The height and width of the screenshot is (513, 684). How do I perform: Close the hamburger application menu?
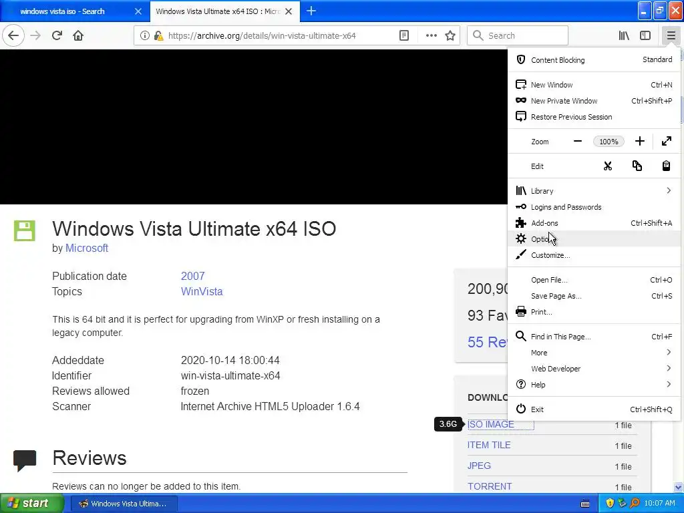point(671,35)
